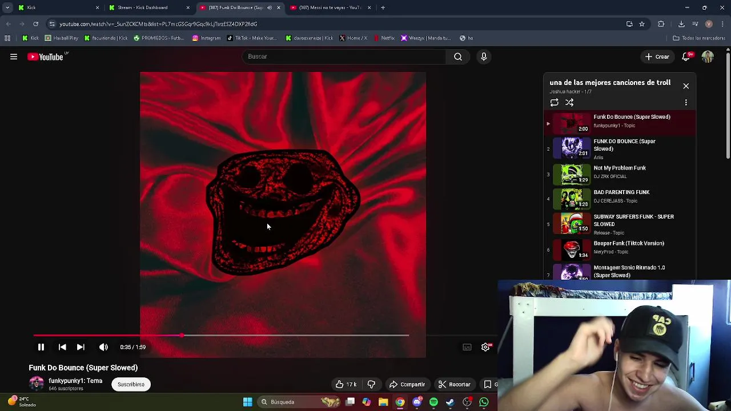Open the TikTok bookmark
Image resolution: width=731 pixels, height=411 pixels.
coord(252,38)
